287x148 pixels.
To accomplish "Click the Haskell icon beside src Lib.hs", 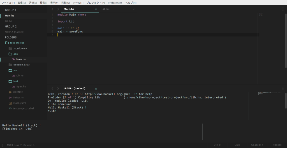I will click(13, 76).
